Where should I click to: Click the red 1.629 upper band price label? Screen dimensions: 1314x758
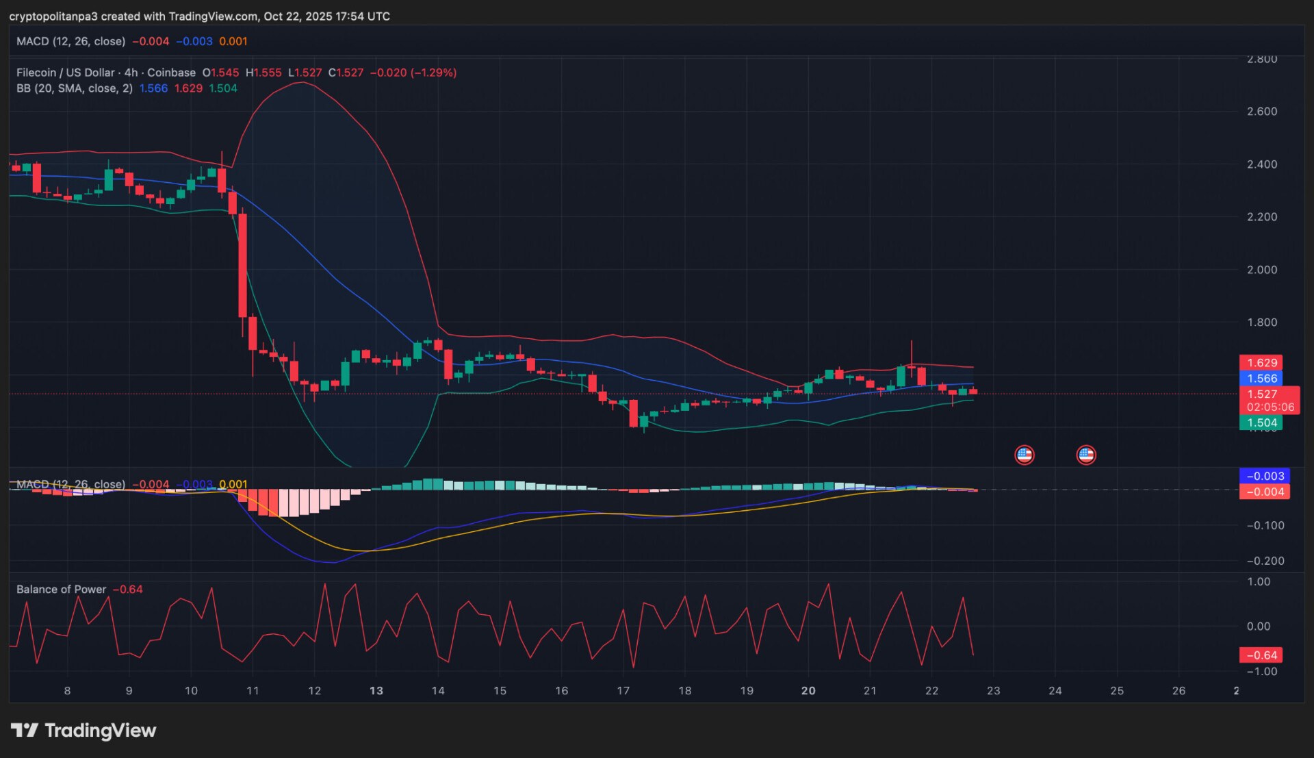click(x=1261, y=363)
